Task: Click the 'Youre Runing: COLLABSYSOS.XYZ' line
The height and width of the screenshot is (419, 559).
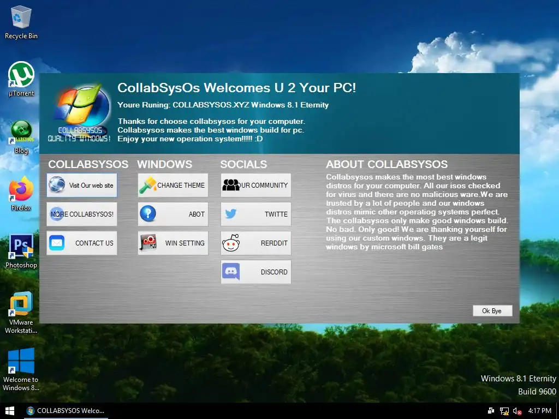Action: [223, 105]
